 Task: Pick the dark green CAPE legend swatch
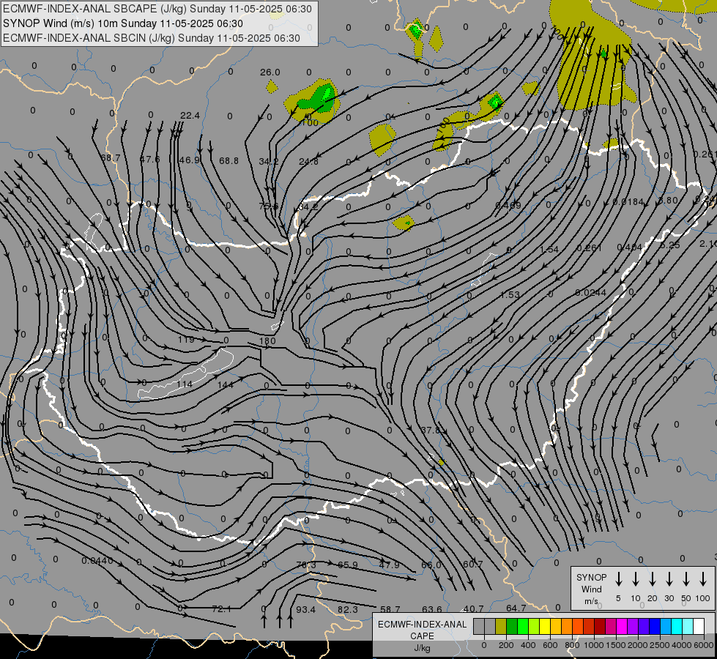coord(512,626)
